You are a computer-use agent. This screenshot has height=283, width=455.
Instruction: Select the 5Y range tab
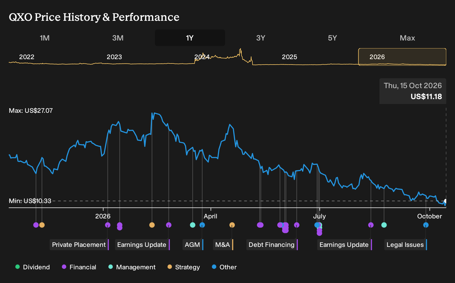pyautogui.click(x=332, y=38)
